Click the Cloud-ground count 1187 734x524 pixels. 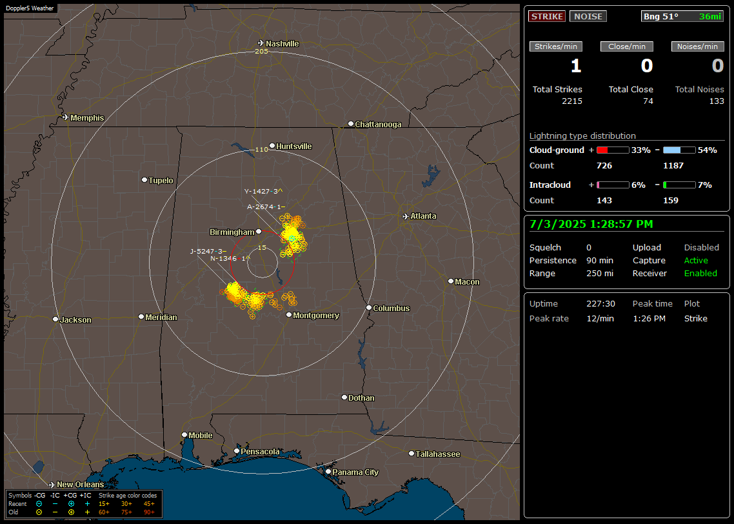click(x=673, y=166)
